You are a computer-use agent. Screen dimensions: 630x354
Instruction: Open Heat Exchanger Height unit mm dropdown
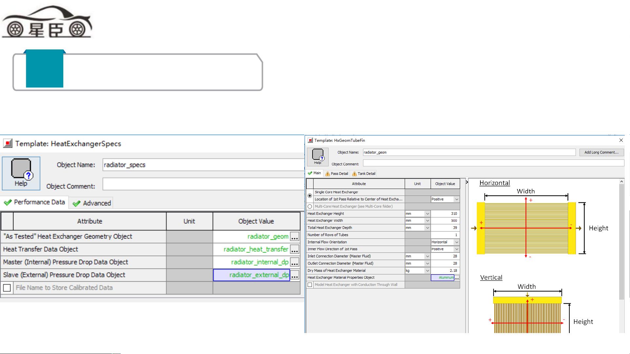(427, 214)
